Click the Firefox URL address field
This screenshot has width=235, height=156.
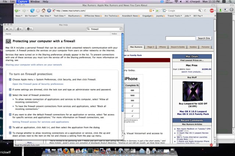pos(102,11)
